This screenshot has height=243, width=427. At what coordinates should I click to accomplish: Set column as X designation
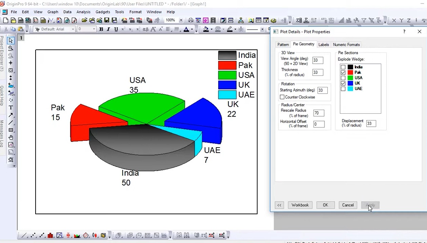point(394,21)
